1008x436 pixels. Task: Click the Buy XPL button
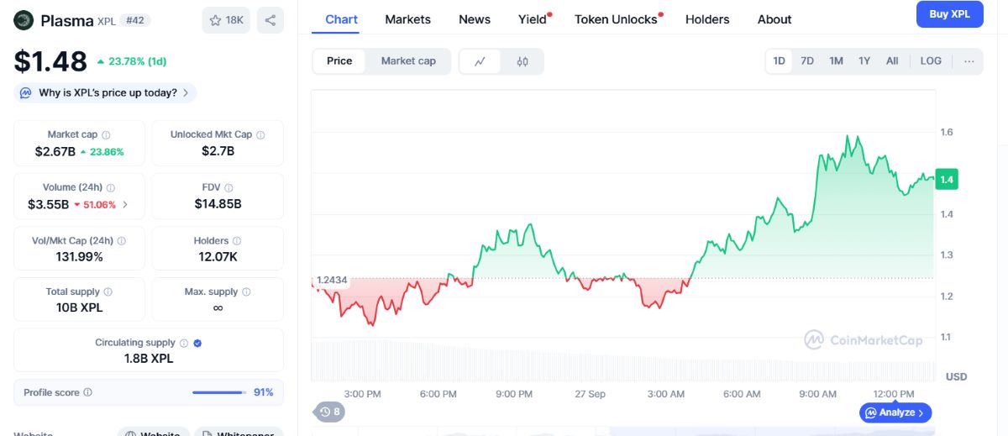pyautogui.click(x=949, y=14)
